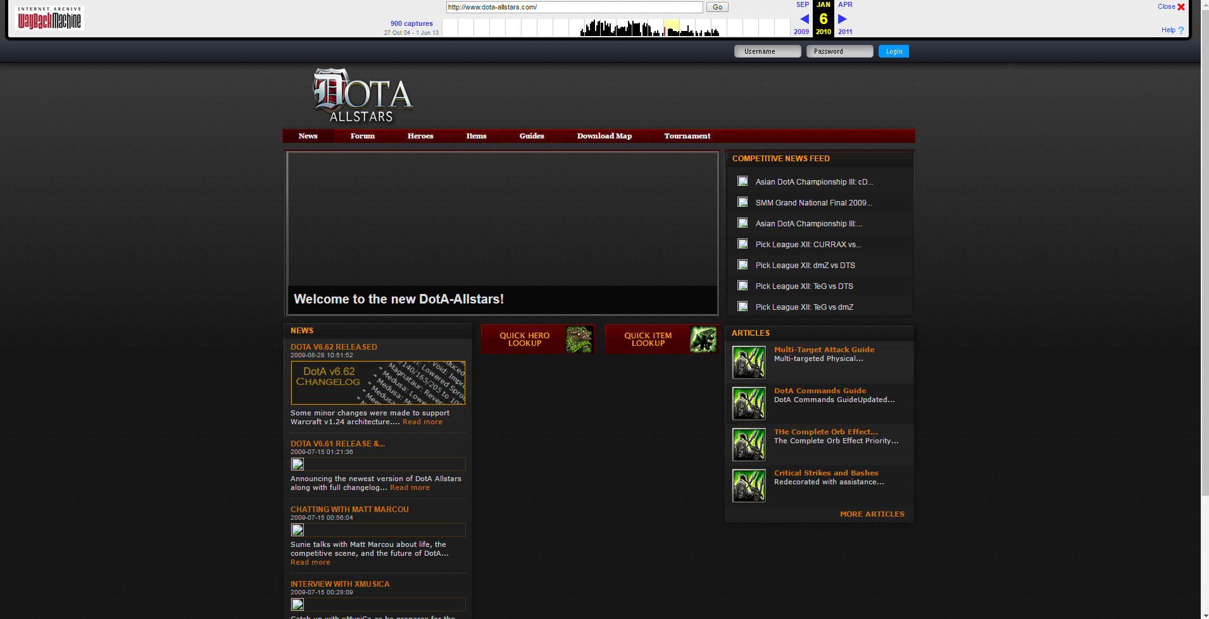Go to next capture with right arrow

pos(843,19)
